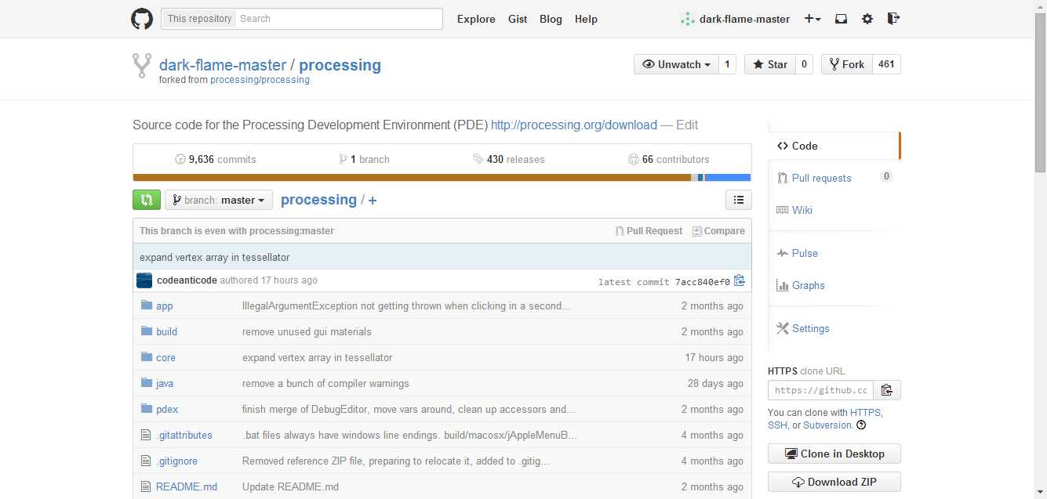Click the blue segment of language bar
Viewport: 1047px width, 499px height.
(728, 178)
